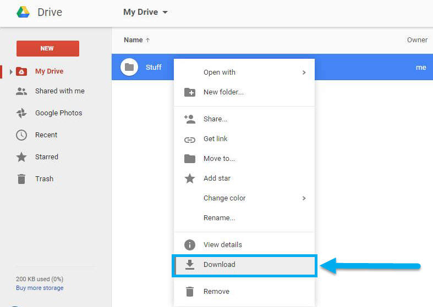Open Google Photos section
Viewport: 433px width, 307px height.
coord(59,113)
